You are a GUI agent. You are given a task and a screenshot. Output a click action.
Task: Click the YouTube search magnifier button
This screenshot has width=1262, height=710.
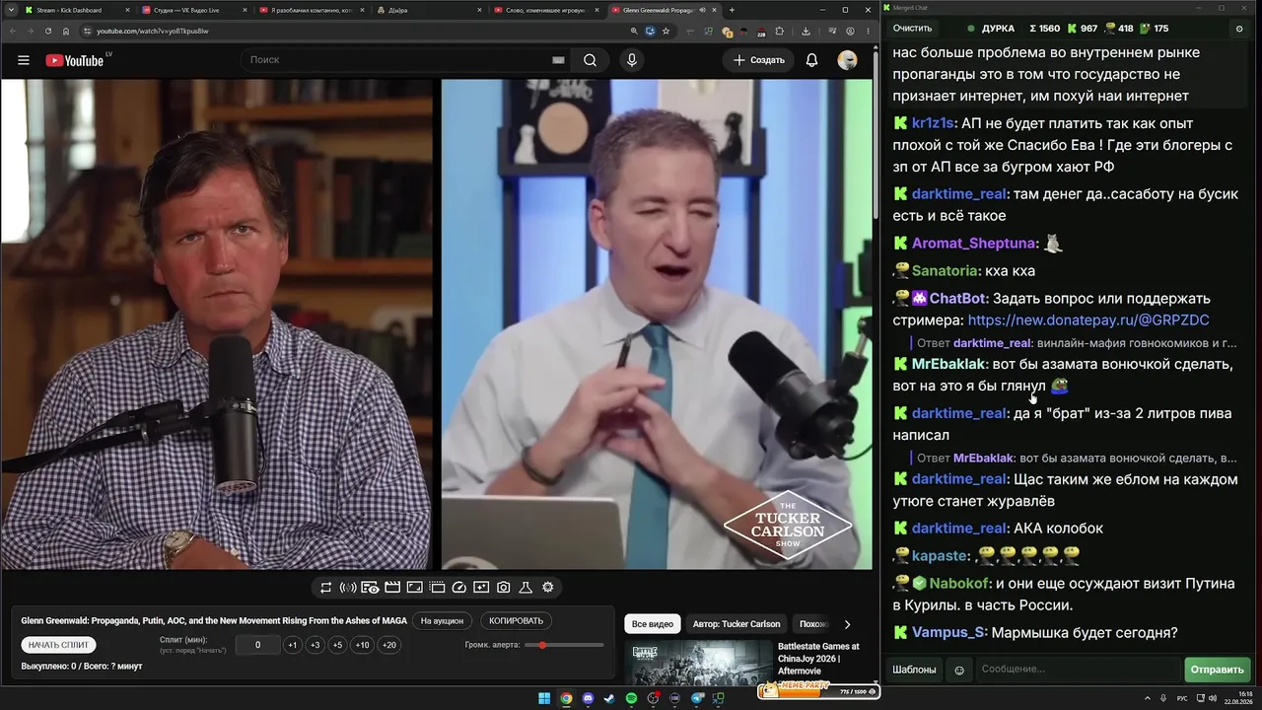[590, 60]
